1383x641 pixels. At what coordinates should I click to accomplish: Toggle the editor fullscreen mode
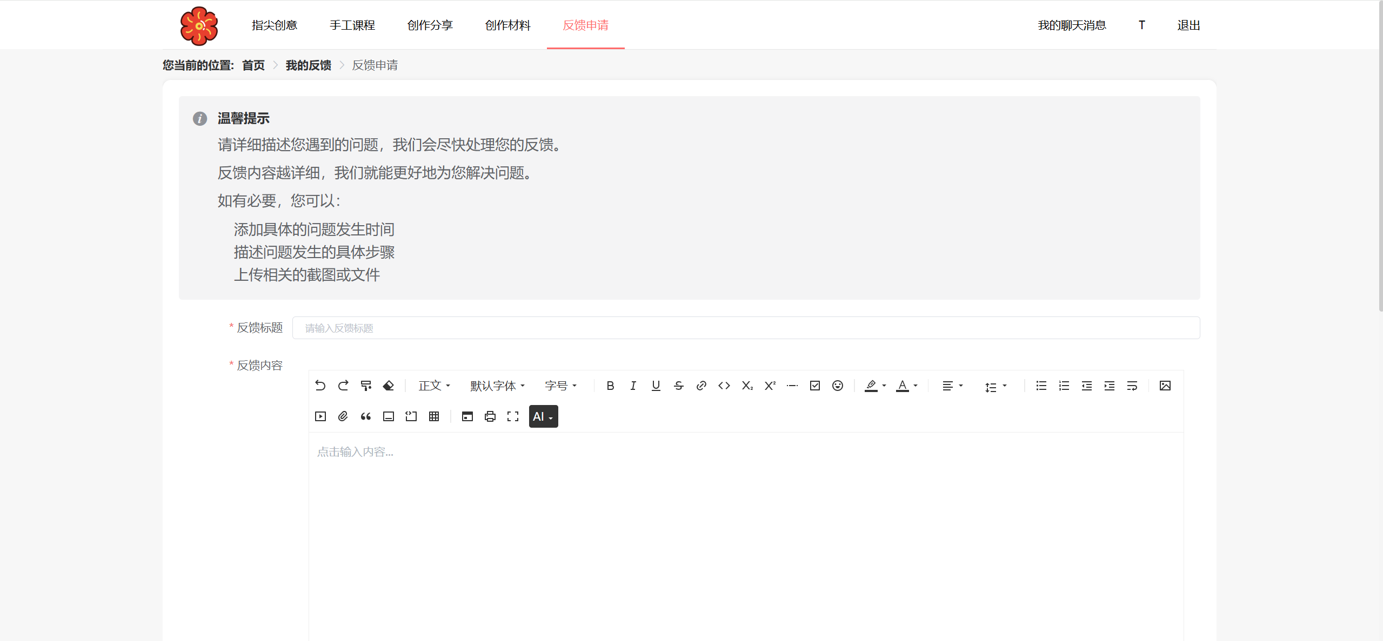[513, 416]
